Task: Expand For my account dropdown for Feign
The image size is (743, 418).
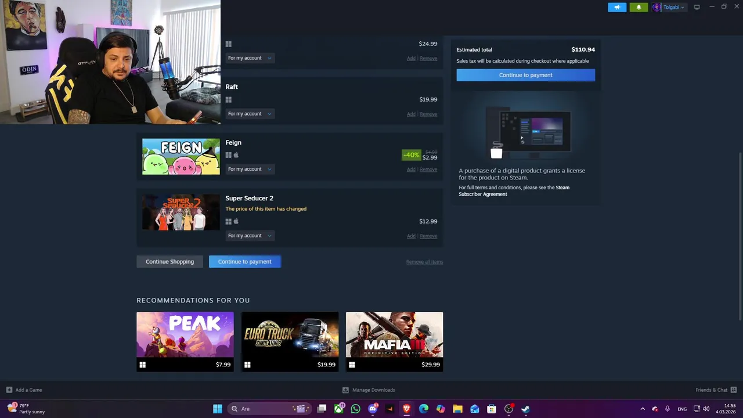Action: (x=249, y=169)
